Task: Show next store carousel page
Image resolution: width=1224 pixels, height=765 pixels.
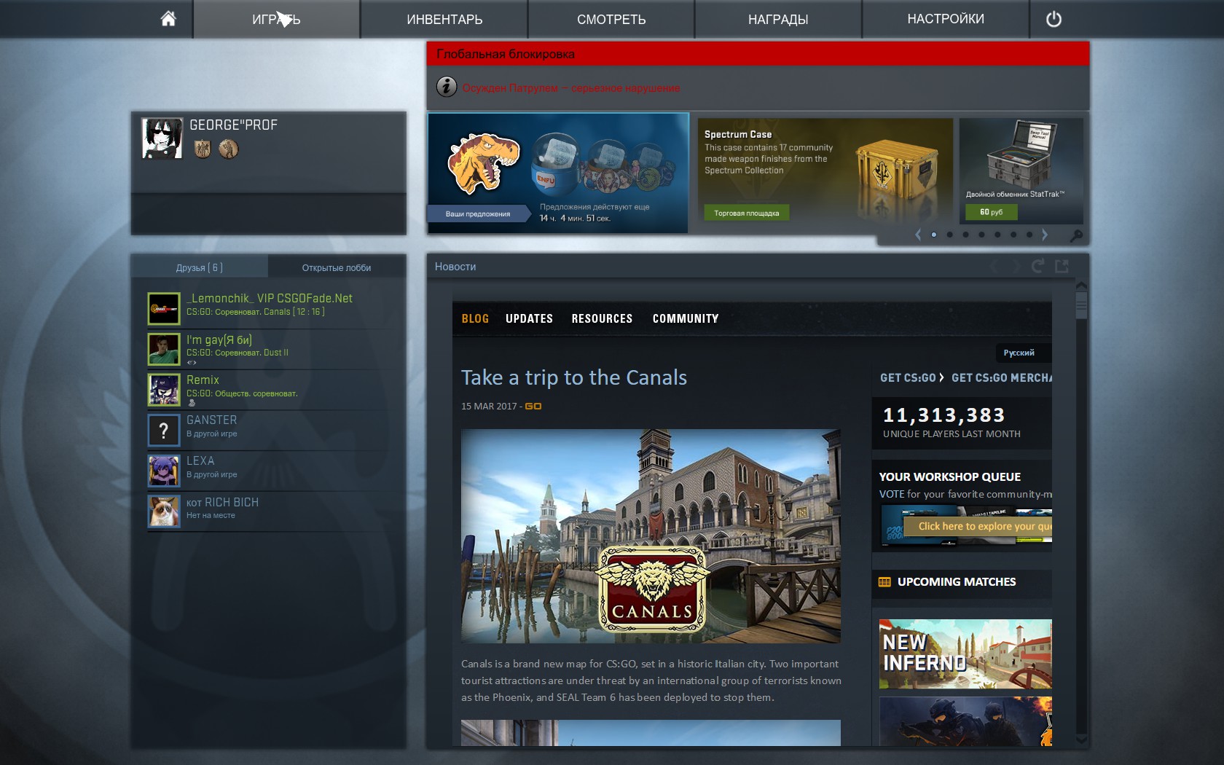Action: click(1045, 235)
